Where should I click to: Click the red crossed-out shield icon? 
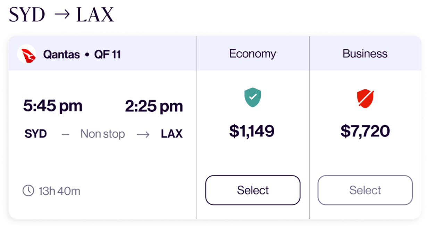coord(365,98)
